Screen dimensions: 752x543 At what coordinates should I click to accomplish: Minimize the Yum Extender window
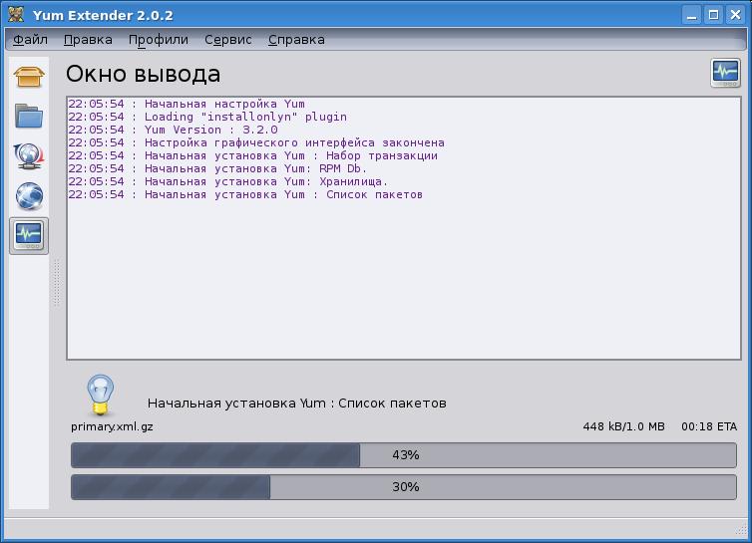pyautogui.click(x=691, y=15)
